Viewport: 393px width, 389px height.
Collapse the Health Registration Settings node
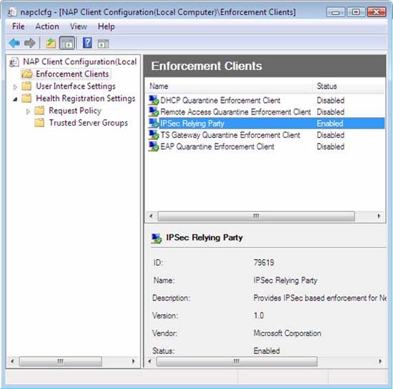coord(15,99)
